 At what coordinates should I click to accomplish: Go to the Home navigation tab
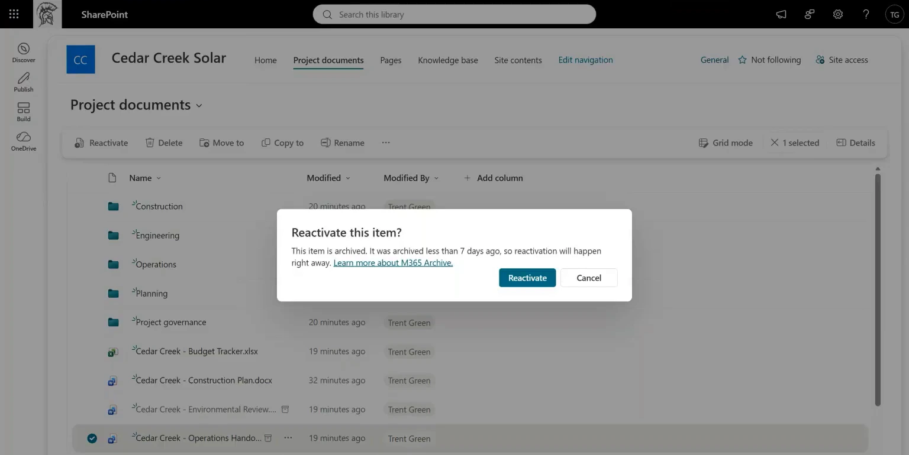pyautogui.click(x=266, y=60)
